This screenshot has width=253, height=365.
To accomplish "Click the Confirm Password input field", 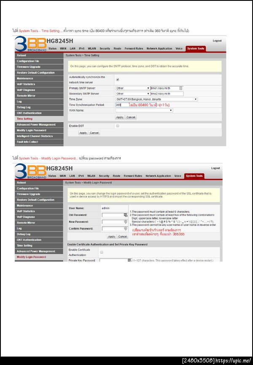I will [x=114, y=229].
